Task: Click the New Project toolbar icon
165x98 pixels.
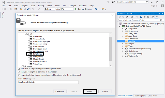Action: coord(16,9)
